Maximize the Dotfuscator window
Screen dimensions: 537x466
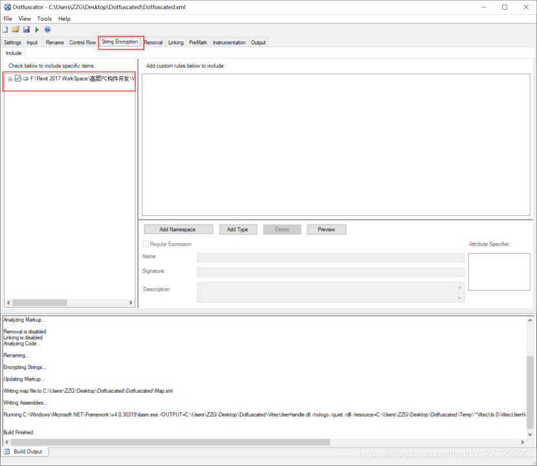coord(505,7)
